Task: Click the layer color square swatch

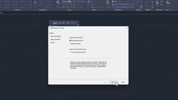Action: coord(69,2)
